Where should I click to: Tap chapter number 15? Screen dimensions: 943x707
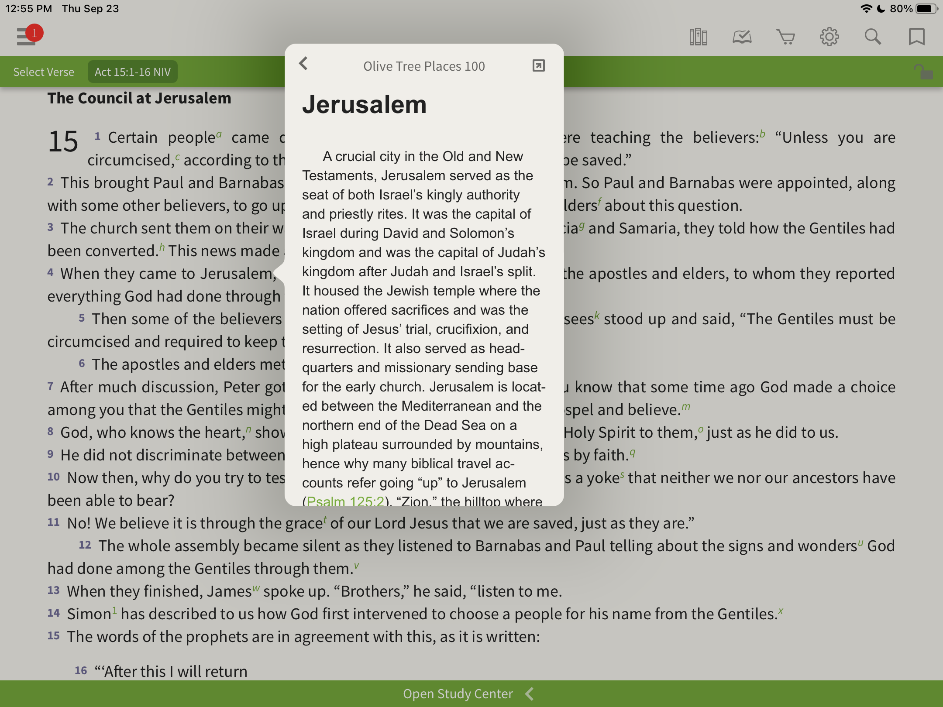click(63, 142)
